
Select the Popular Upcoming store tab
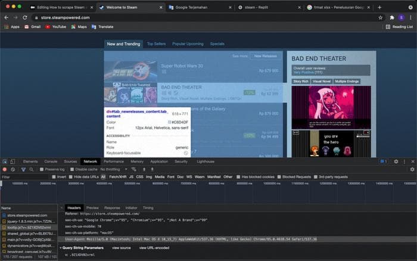point(188,44)
